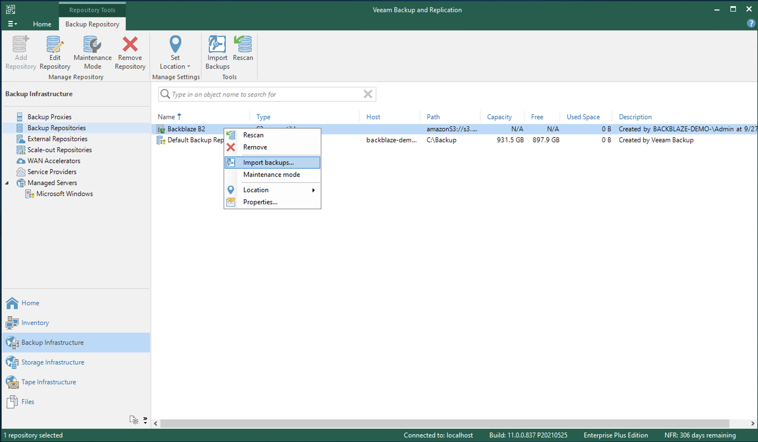Open the Inventory navigation view

click(76, 323)
